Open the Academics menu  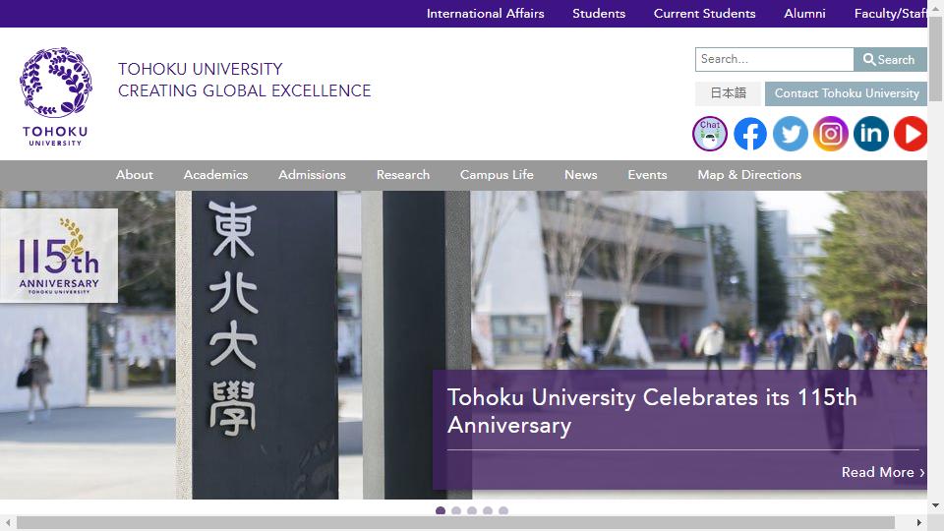tap(215, 175)
